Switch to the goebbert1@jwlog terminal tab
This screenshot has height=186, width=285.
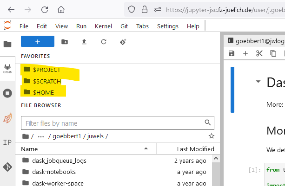point(255,41)
